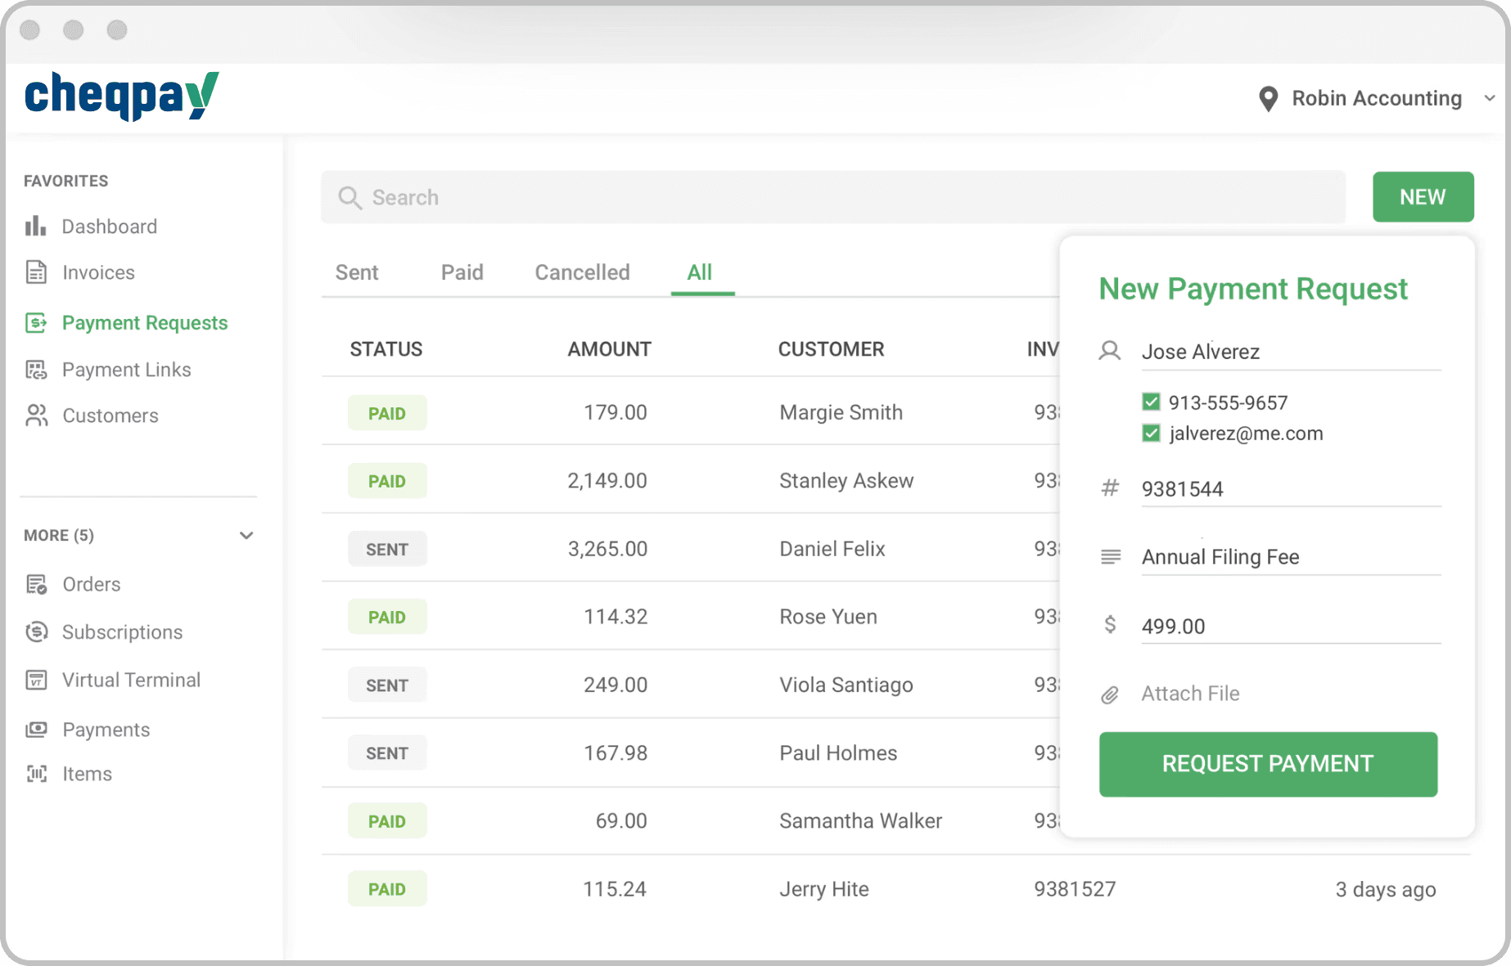Click the description lines icon
This screenshot has width=1511, height=966.
coord(1111,557)
